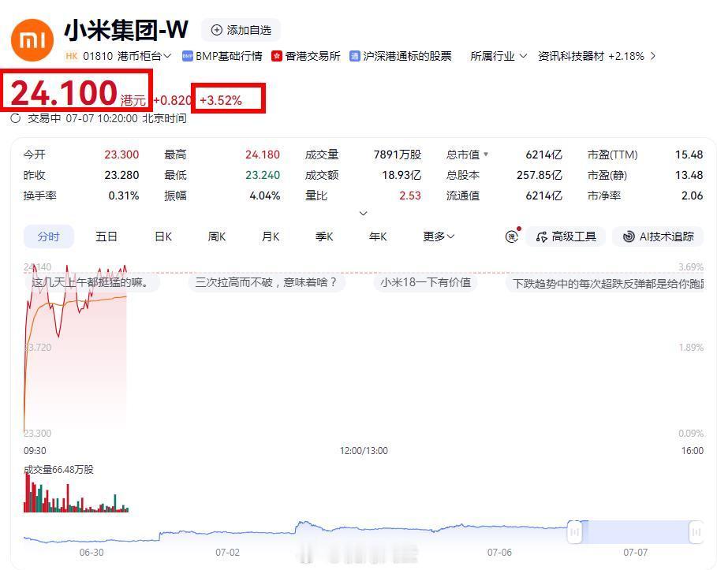Click the 昨收 value 23.280
The height and width of the screenshot is (570, 717).
(121, 175)
